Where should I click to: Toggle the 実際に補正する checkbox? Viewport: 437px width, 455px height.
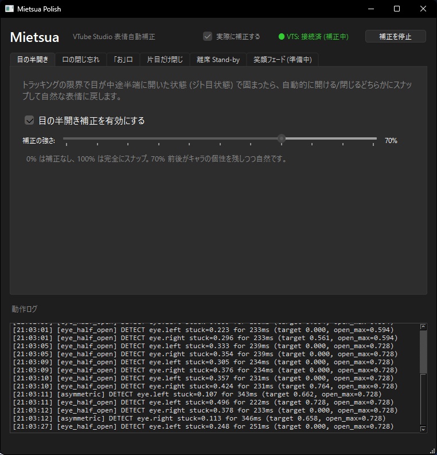(x=208, y=37)
